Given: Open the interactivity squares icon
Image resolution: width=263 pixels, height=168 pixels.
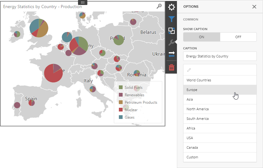Looking at the screenshot, I should click(171, 31).
